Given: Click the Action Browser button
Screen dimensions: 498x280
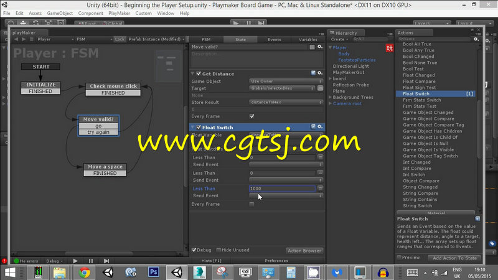Looking at the screenshot, I should click(304, 251).
